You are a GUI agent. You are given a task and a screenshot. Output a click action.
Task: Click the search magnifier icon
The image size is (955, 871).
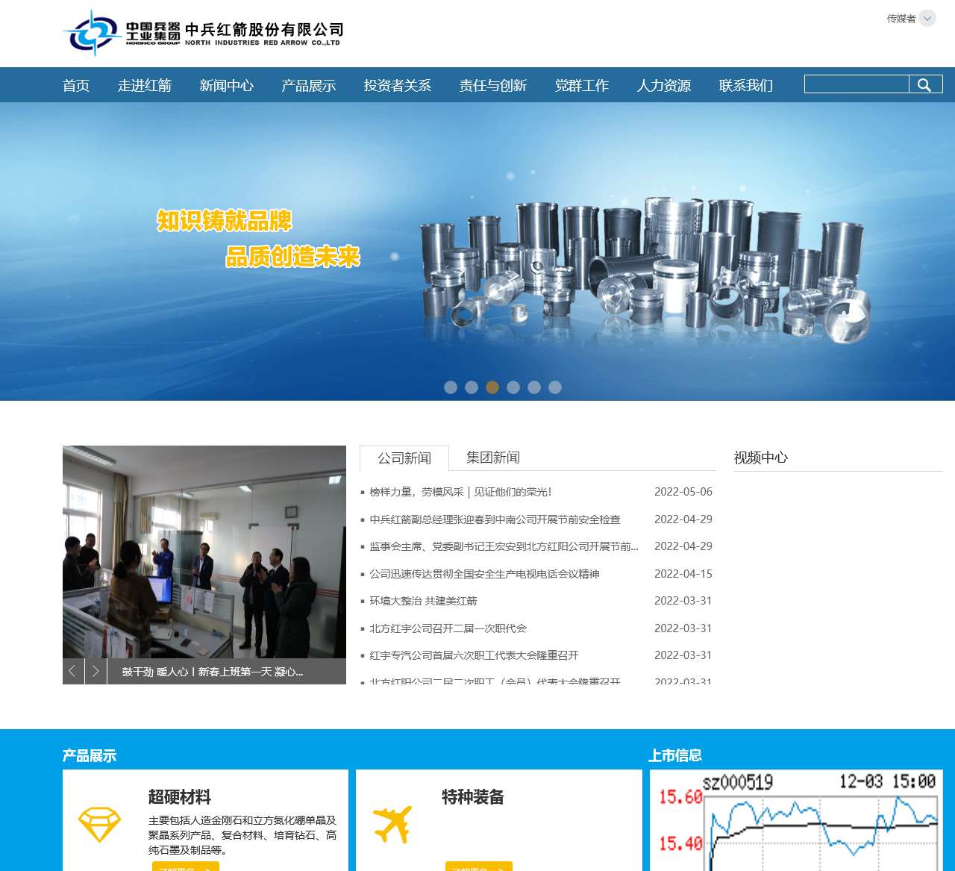pos(925,84)
